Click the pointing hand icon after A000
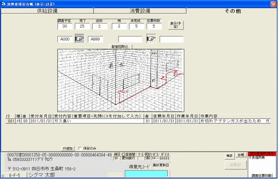This screenshot has height=179, width=278. (x=79, y=39)
